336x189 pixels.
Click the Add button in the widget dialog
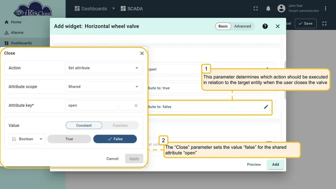click(276, 164)
